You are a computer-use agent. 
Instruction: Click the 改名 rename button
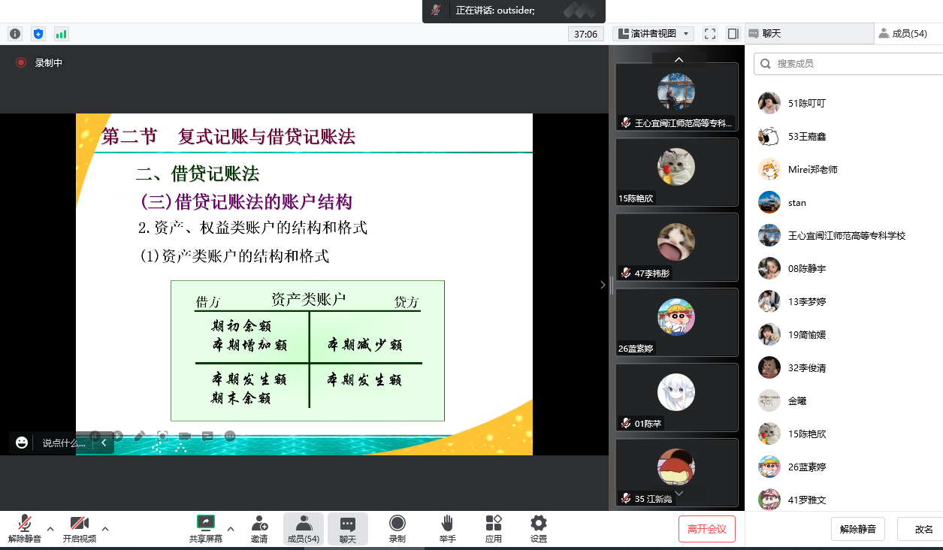click(923, 529)
